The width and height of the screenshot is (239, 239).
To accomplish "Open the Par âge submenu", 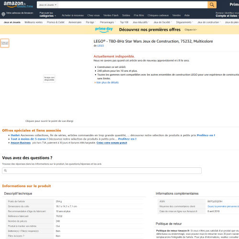I will [90, 22].
